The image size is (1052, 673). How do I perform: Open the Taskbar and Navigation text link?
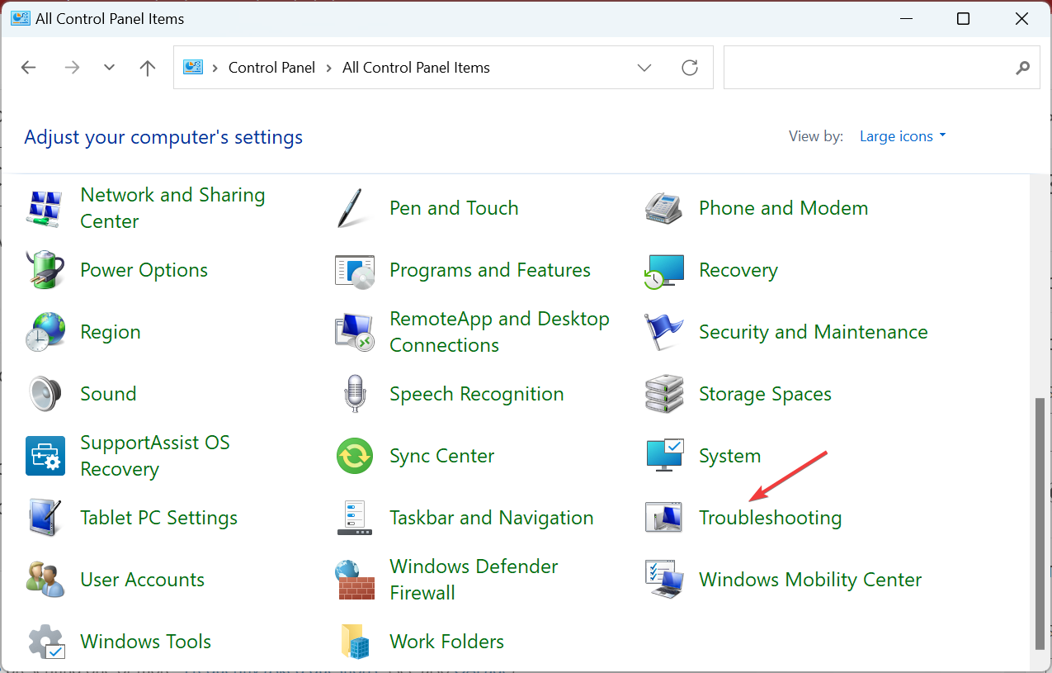coord(492,518)
